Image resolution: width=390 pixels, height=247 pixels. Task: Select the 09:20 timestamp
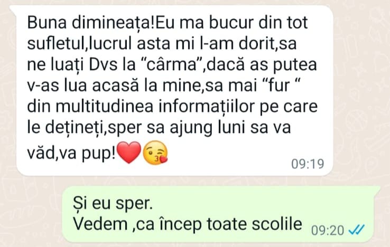point(328,230)
